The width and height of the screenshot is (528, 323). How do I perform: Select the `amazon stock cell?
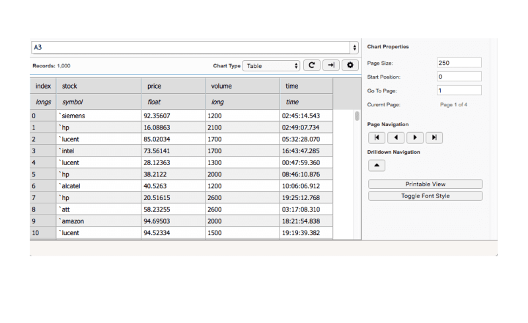tap(98, 221)
